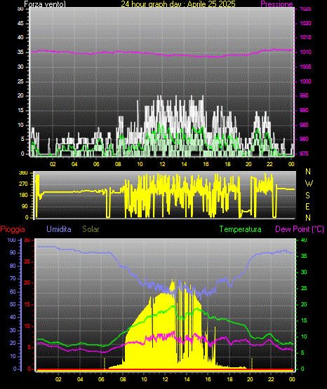
Task: Click the Forza vento title label
Action: tap(45, 4)
